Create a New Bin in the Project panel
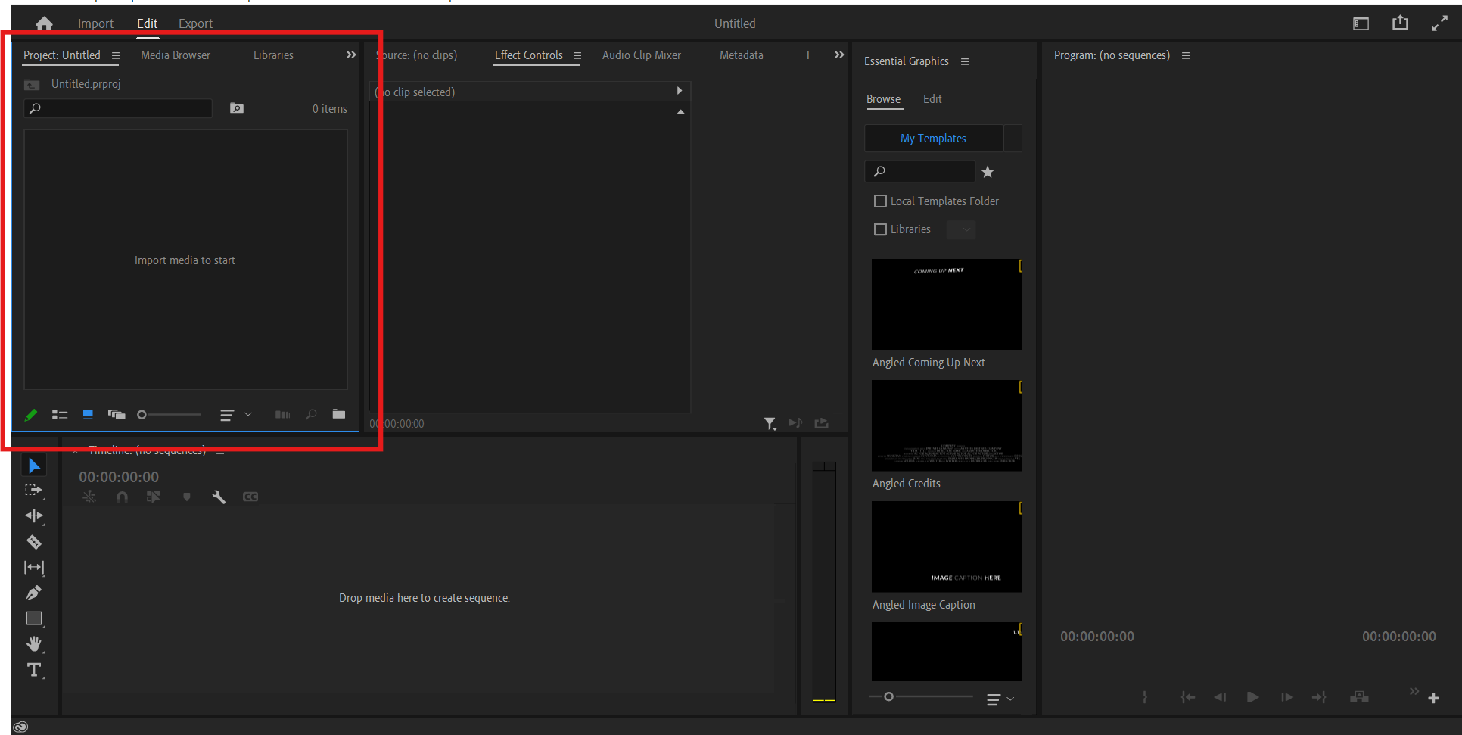This screenshot has height=735, width=1462. (338, 414)
